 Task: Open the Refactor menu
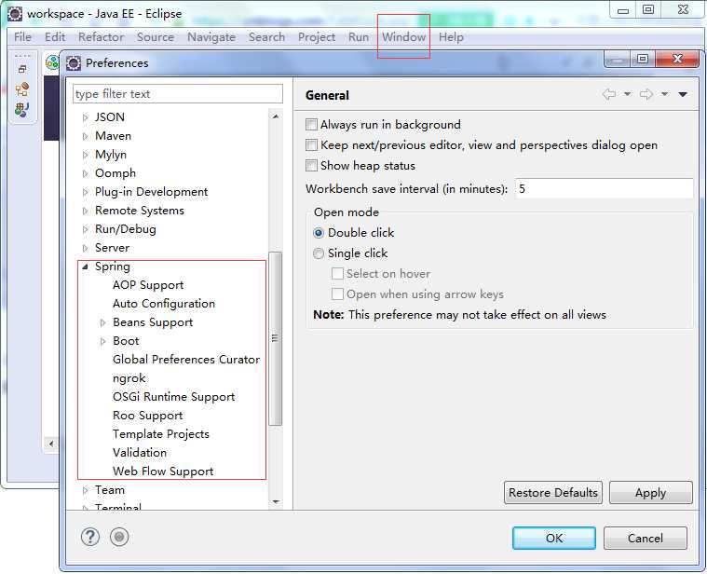click(101, 37)
